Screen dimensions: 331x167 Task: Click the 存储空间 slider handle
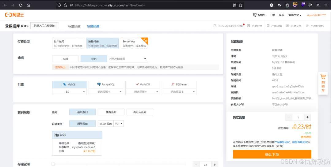53,164
